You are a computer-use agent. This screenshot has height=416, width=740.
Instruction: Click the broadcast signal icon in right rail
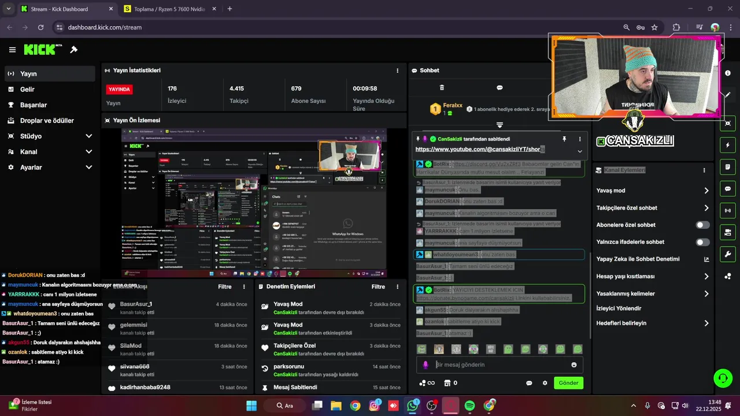click(x=728, y=210)
